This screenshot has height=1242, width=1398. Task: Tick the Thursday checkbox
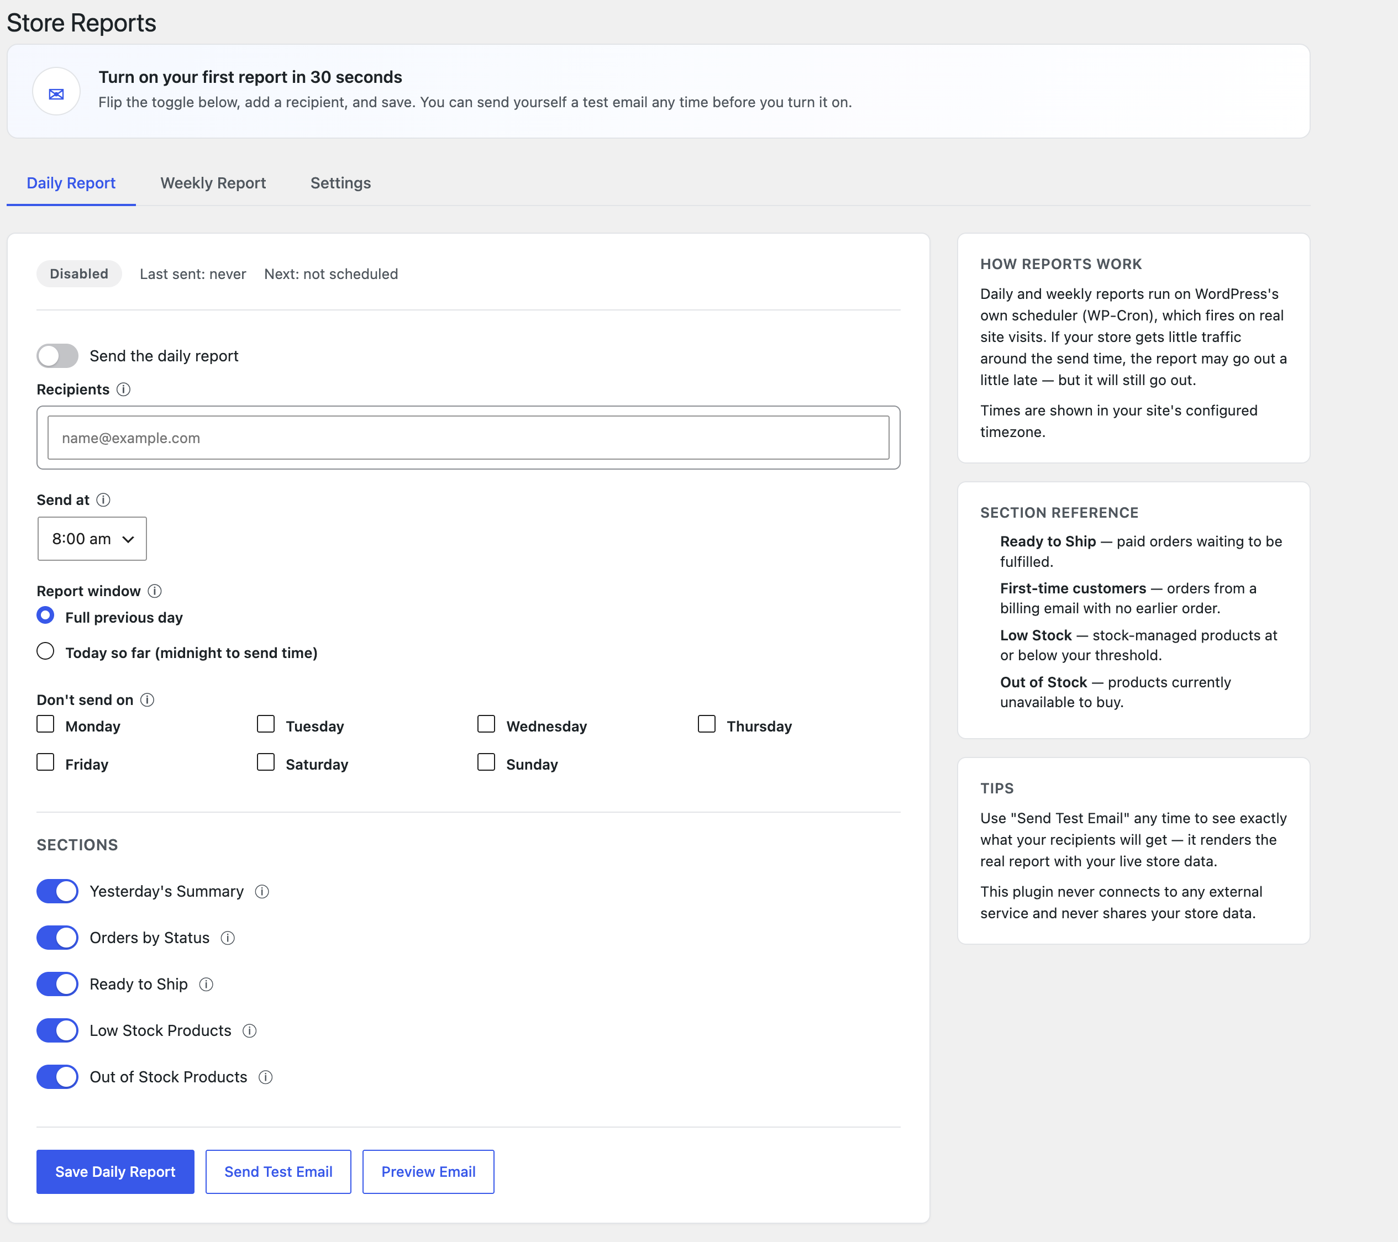(707, 724)
